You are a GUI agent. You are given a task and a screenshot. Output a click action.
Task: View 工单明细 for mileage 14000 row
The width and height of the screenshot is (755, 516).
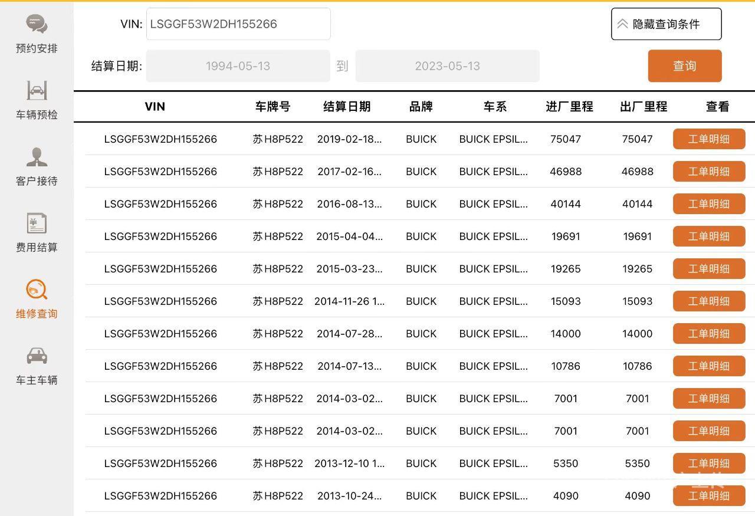(709, 334)
